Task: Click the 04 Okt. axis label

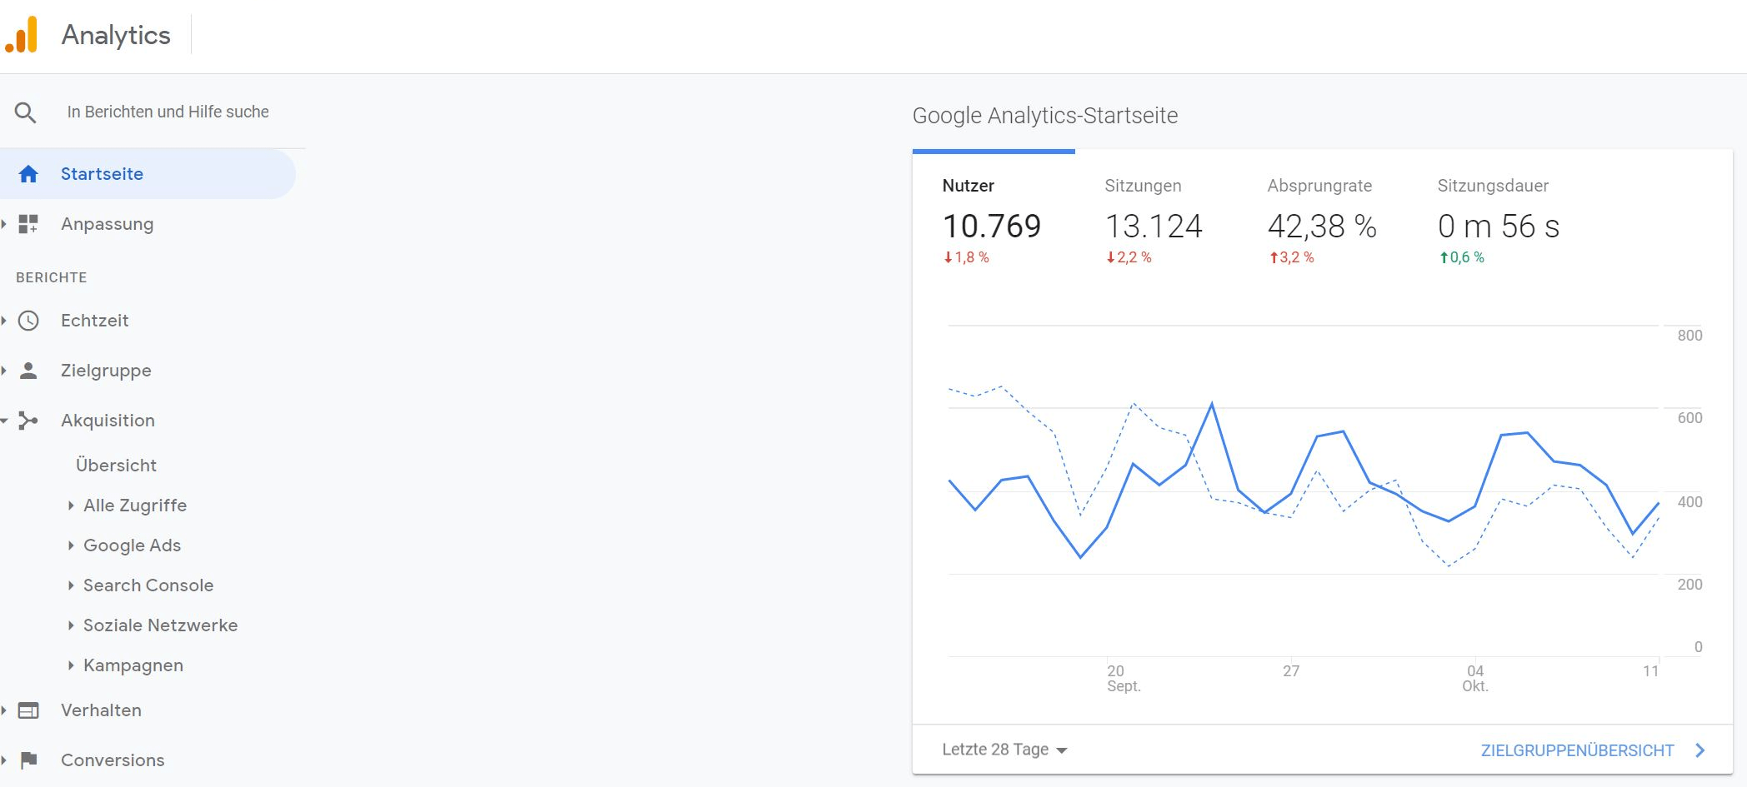Action: (x=1475, y=678)
